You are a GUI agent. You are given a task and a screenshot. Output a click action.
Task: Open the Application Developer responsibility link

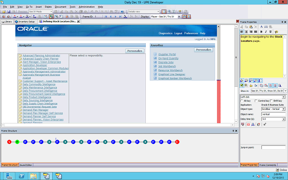[x=35, y=65]
